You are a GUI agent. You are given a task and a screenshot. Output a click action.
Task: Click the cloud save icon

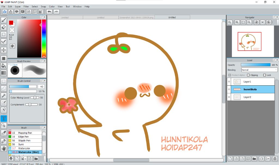pyautogui.click(x=5, y=12)
